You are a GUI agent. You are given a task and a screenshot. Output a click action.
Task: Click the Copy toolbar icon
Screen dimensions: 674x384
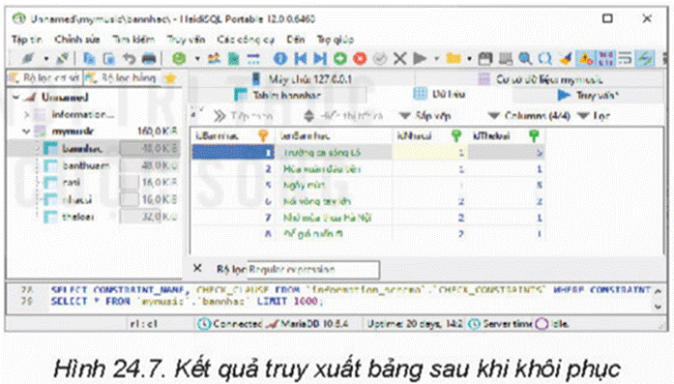click(89, 58)
